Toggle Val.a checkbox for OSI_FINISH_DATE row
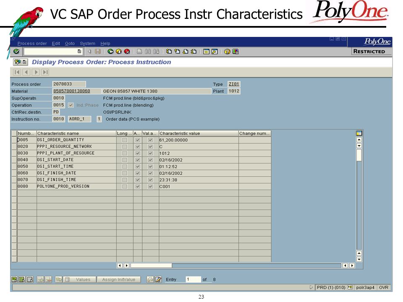This screenshot has height=302, width=403. [x=151, y=173]
